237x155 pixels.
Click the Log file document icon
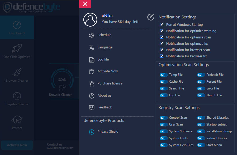(92, 60)
